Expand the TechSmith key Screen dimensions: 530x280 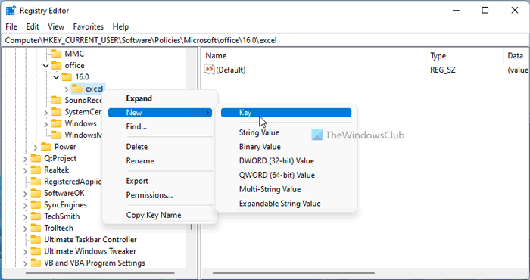(x=25, y=217)
